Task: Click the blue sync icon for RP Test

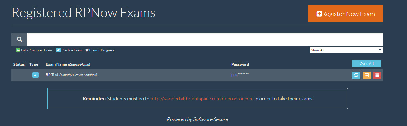Action: 356,75
